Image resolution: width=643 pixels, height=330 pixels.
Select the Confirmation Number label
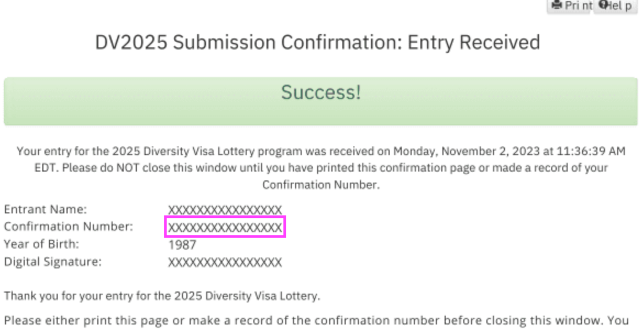point(69,227)
